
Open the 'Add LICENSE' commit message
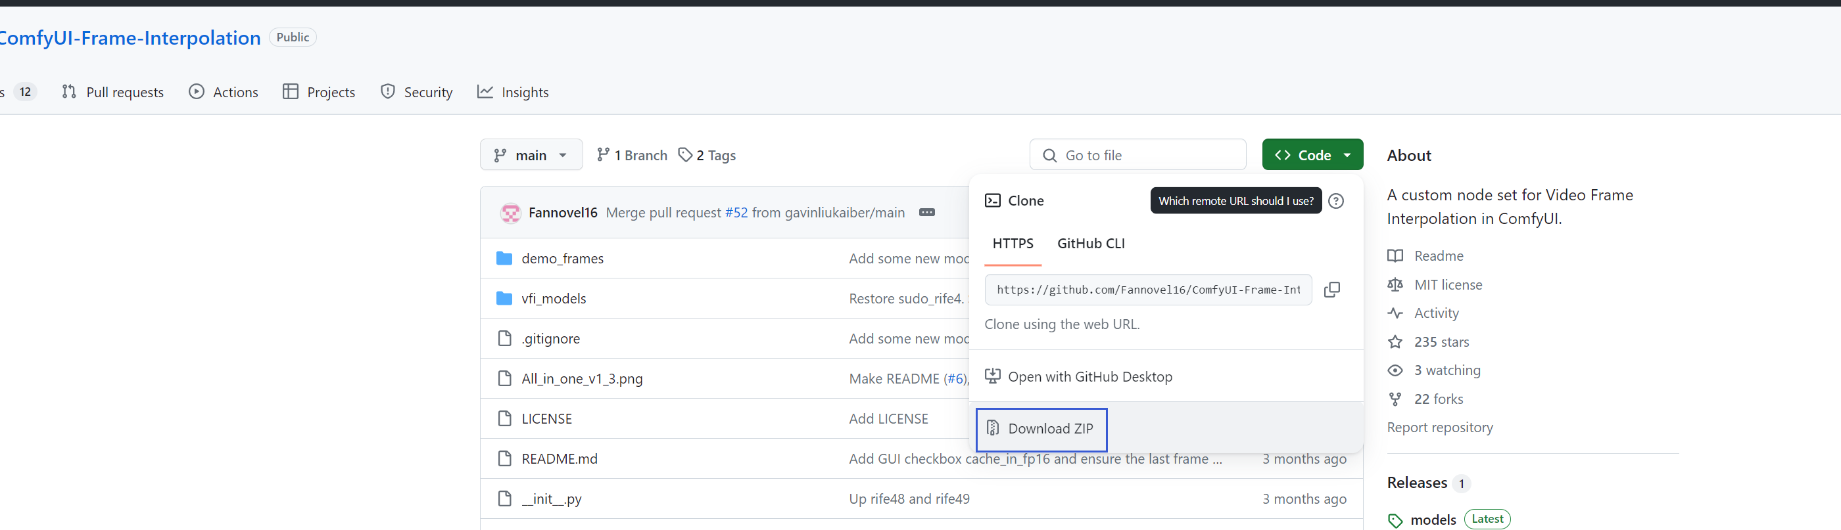888,418
